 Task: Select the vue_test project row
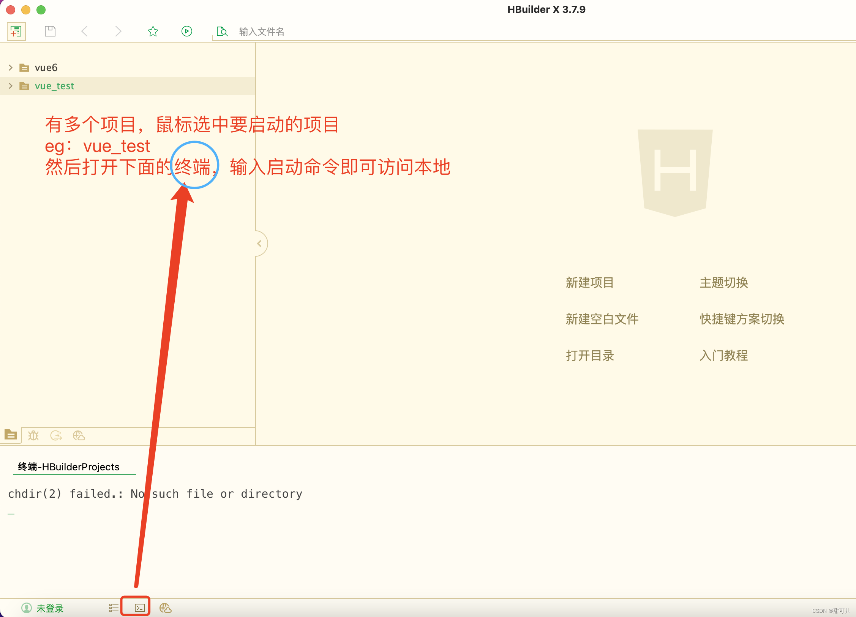[128, 86]
